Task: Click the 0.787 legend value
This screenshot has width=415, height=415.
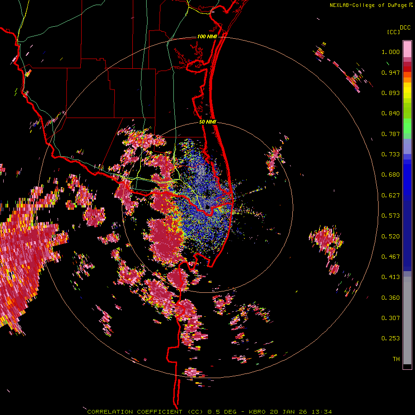Action: pyautogui.click(x=391, y=134)
